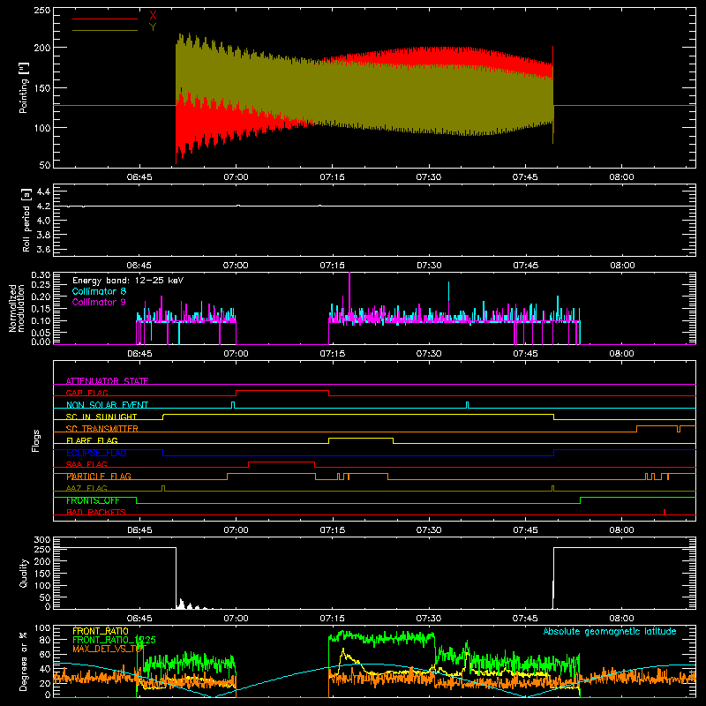The height and width of the screenshot is (706, 706).
Task: Click 07:30 time label under modulation plot
Action: pos(429,354)
